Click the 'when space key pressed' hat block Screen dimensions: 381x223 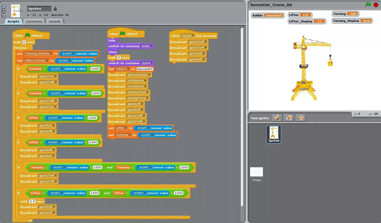click(x=193, y=35)
